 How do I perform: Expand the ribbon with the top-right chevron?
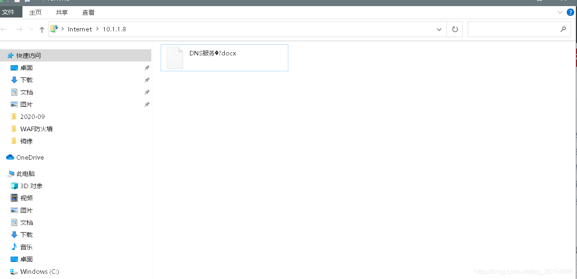click(559, 12)
